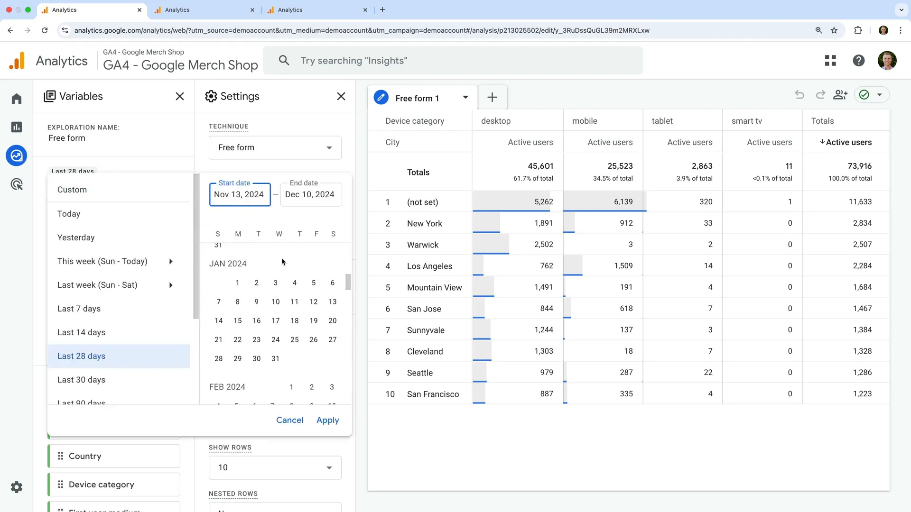Screen dimensions: 911x512
Task: Open the Reports section
Action: tap(17, 127)
